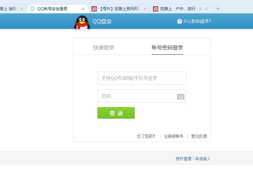Switch to the 【号外】在路上资讯网 browser tab
Image resolution: width=253 pixels, height=180 pixels.
pyautogui.click(x=120, y=9)
